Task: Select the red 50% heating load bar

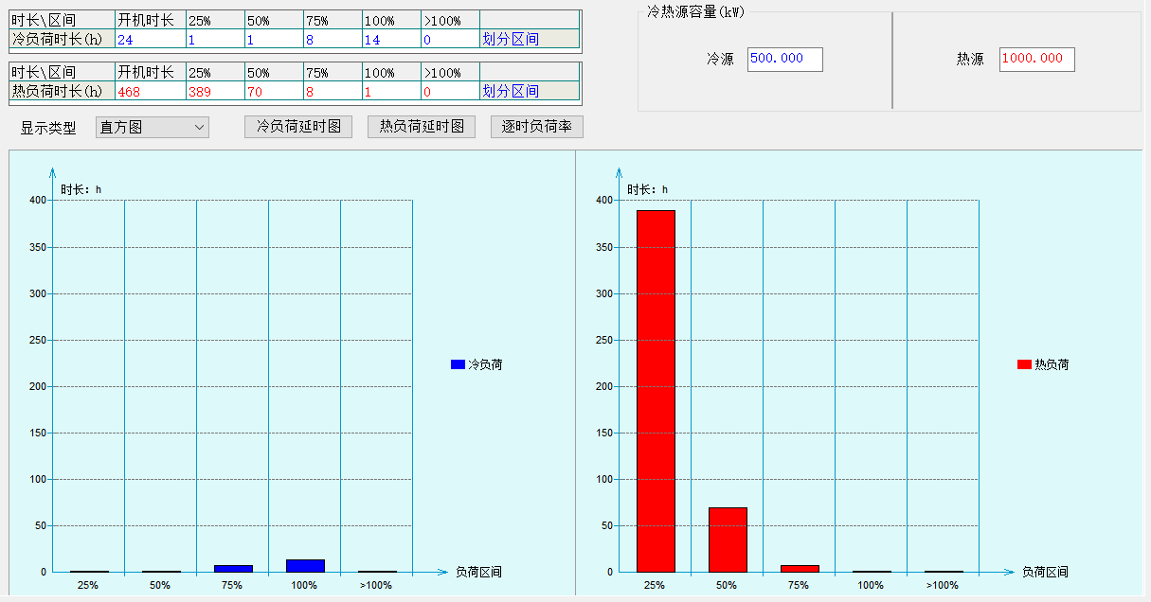Action: tap(728, 540)
